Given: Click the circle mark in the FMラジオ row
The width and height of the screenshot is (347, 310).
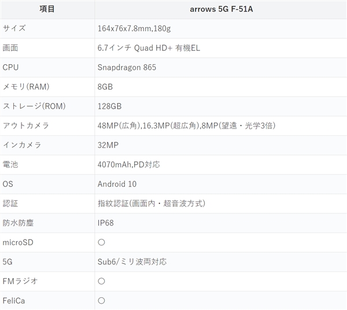Looking at the screenshot, I should pos(101,281).
